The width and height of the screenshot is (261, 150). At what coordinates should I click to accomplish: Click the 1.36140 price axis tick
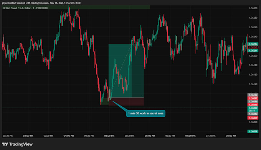253,84
